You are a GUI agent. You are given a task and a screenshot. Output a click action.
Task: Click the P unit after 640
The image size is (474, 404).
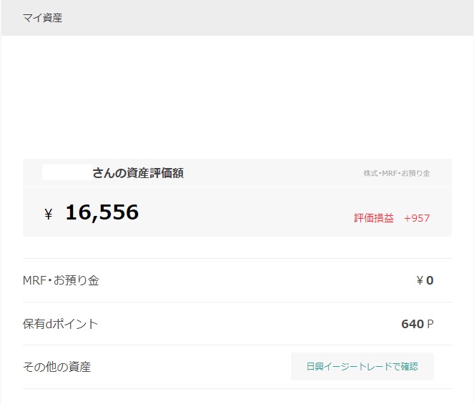(x=430, y=325)
